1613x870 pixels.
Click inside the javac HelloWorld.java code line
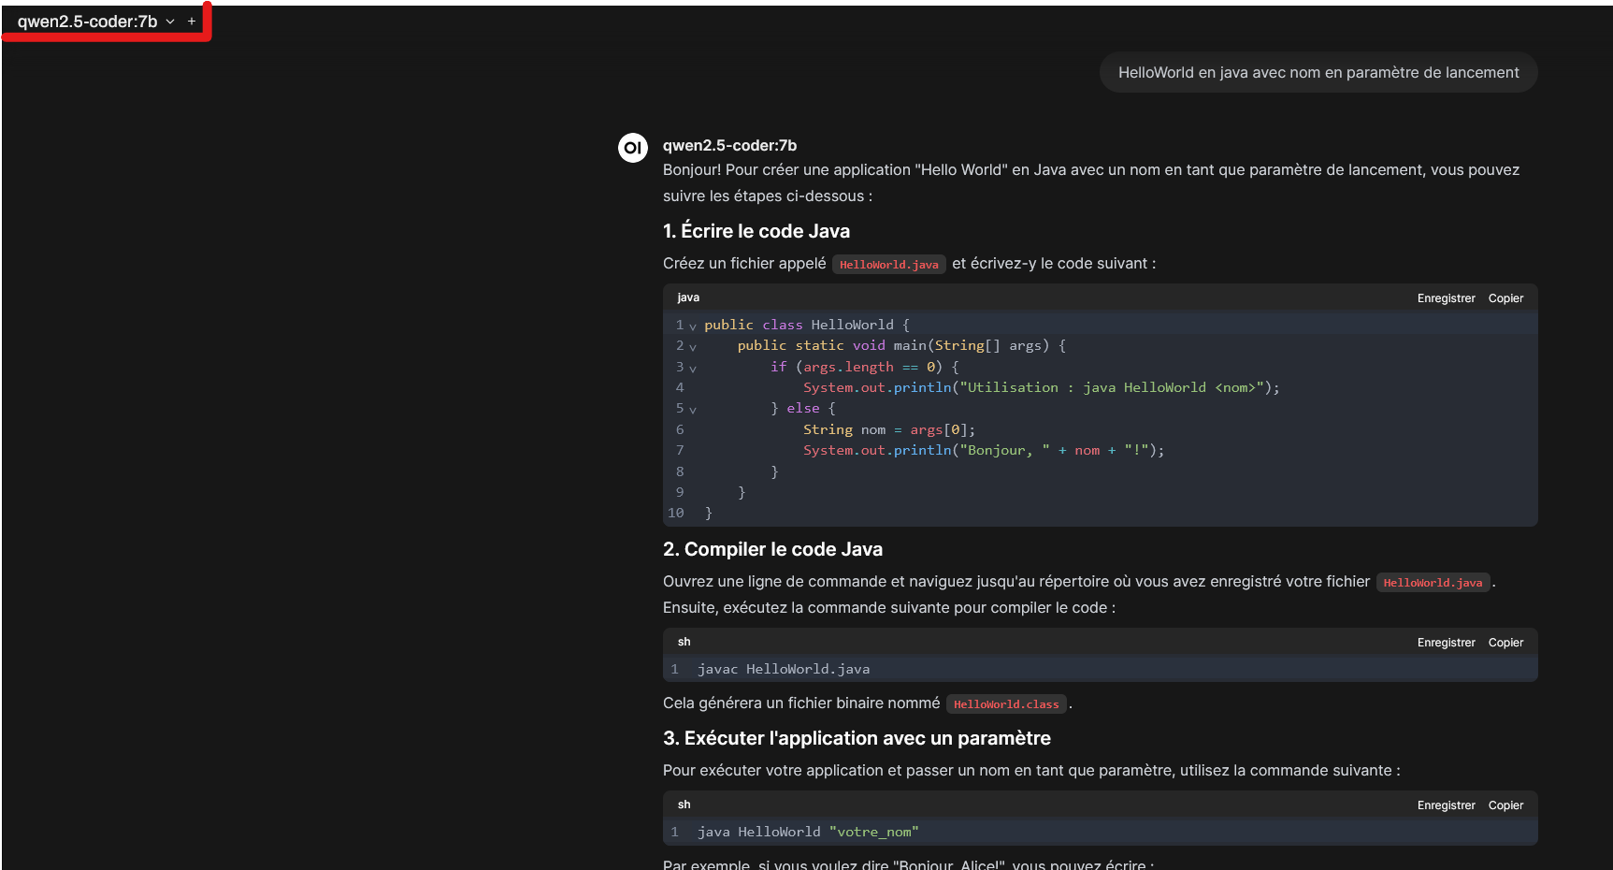tap(783, 669)
